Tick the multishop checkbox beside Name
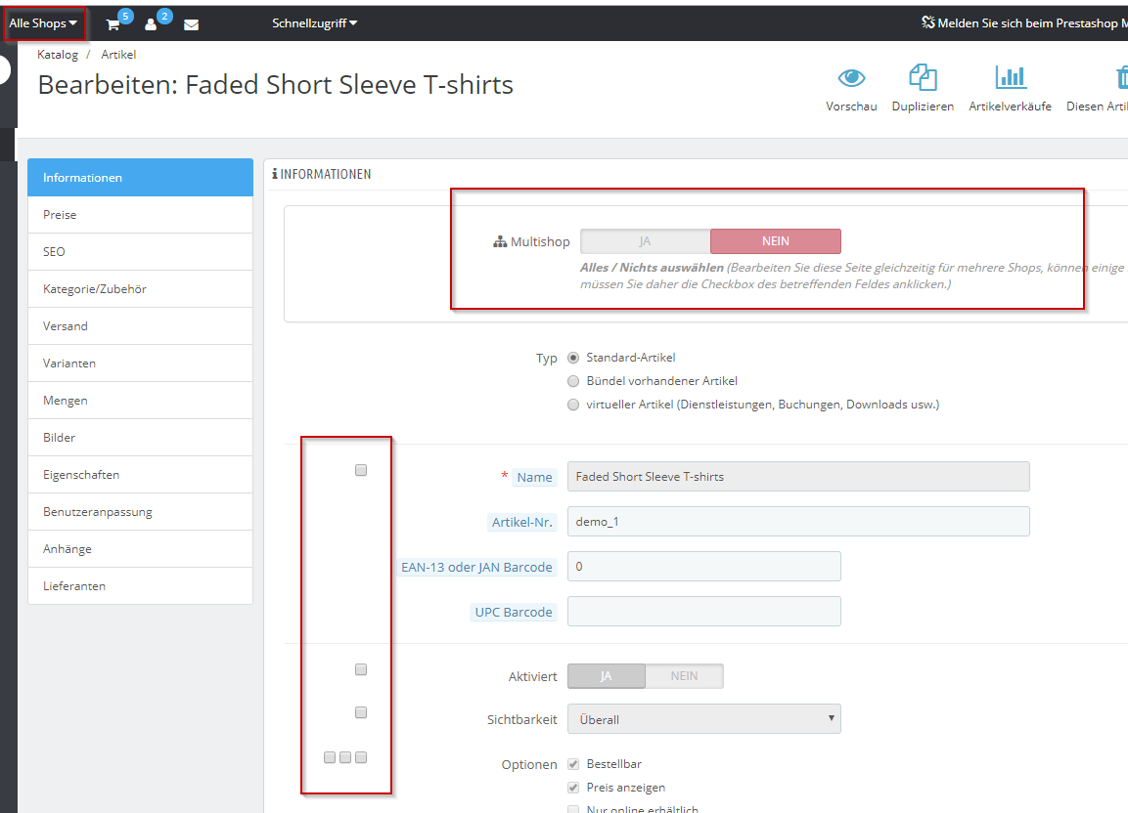The image size is (1128, 813). 361,470
